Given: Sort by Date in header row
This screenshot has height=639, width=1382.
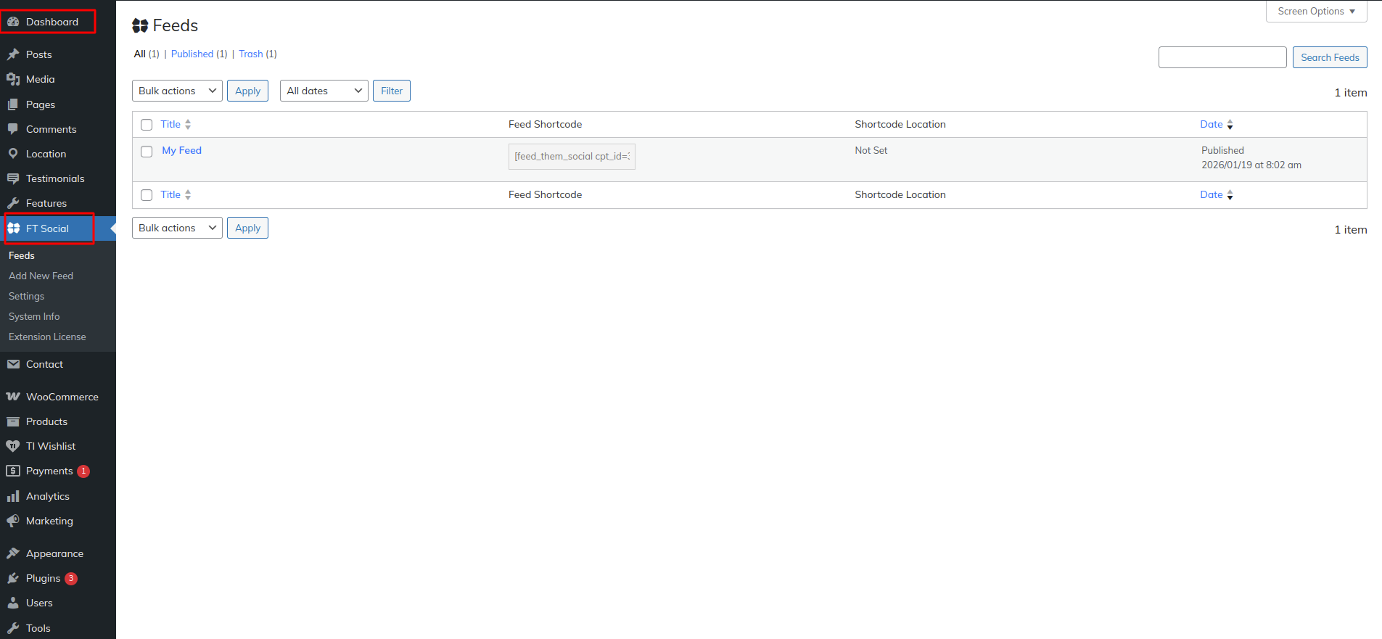Looking at the screenshot, I should [x=1217, y=124].
